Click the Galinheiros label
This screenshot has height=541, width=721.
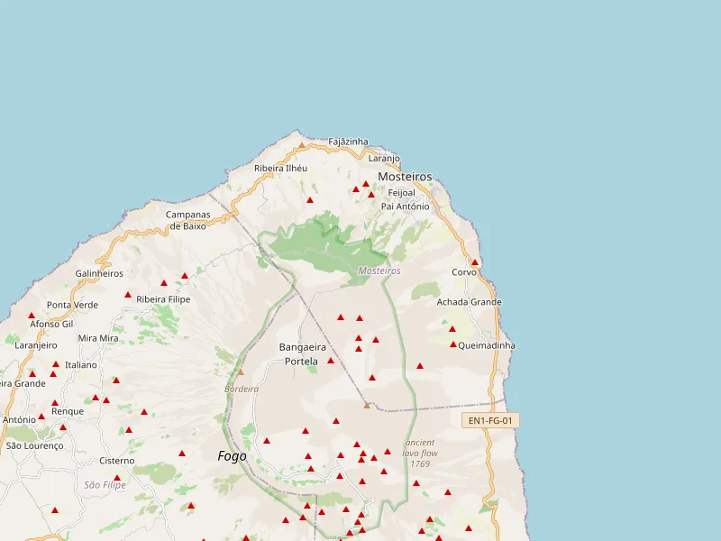[x=99, y=274]
